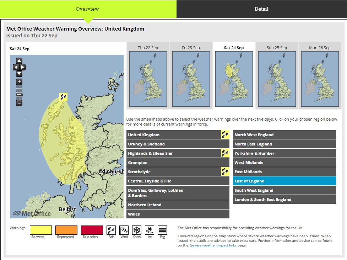Zoom out the map with minus button
Screen dimensions: 347x260
[x=19, y=103]
